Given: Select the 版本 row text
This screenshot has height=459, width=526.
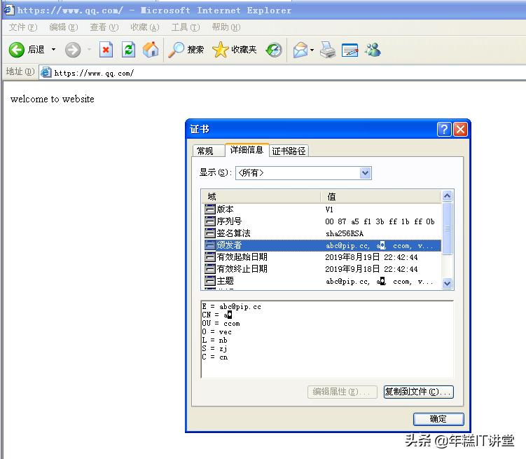Looking at the screenshot, I should (x=225, y=210).
